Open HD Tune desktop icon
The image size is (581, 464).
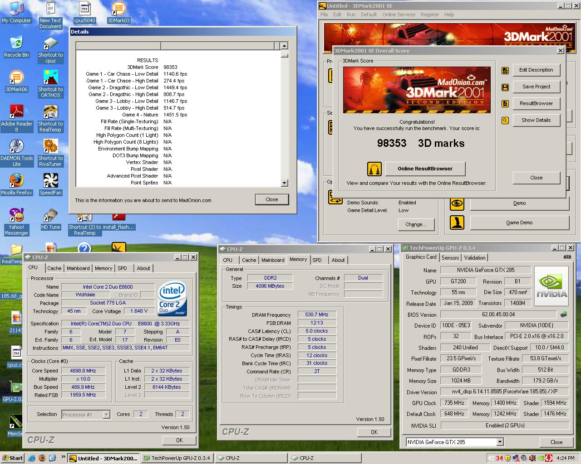click(50, 219)
